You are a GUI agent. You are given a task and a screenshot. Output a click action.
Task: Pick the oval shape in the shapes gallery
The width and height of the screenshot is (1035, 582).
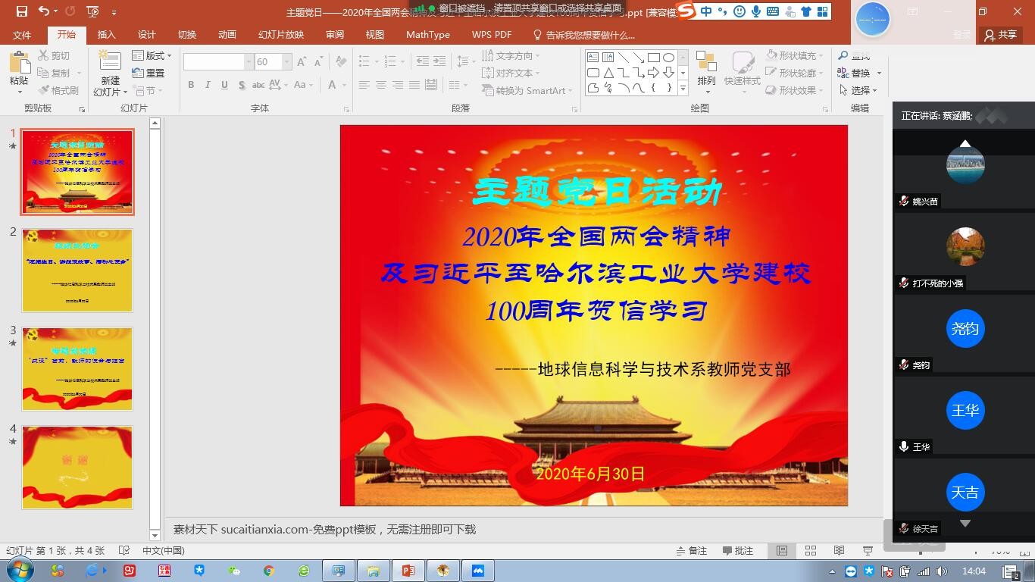668,58
